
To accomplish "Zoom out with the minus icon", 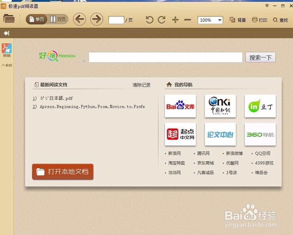I will (187, 20).
